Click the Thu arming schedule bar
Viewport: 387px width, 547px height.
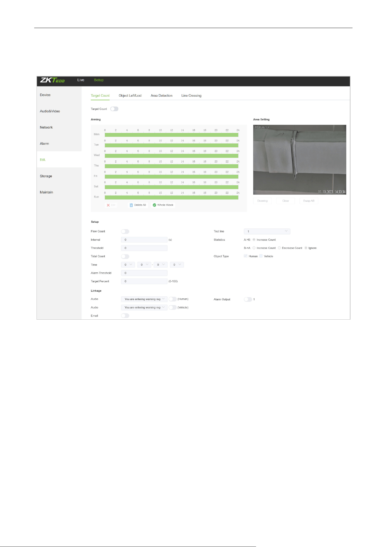pyautogui.click(x=172, y=166)
